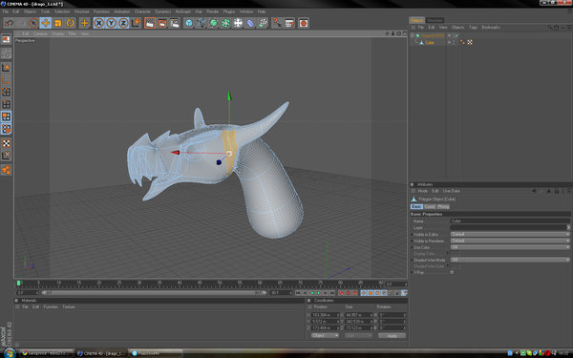Open the Render Settings icon
The image size is (573, 358).
(x=175, y=23)
